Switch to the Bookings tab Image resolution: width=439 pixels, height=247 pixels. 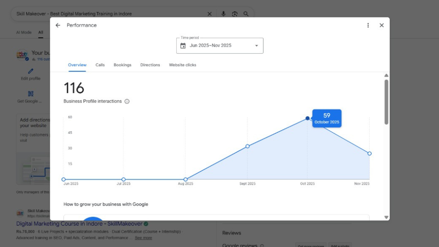122,65
